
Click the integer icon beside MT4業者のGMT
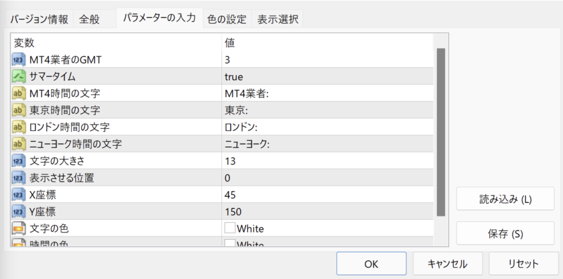(18, 60)
